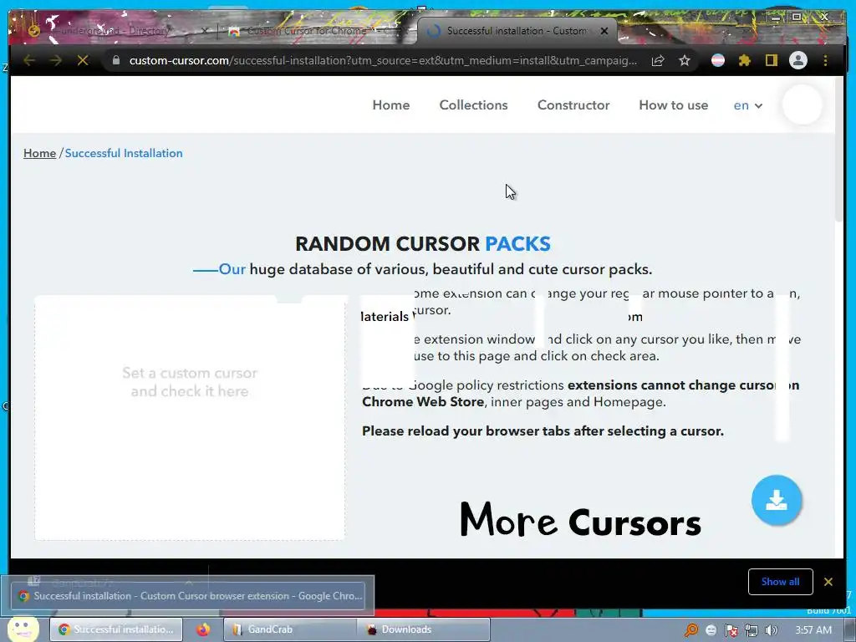Expand the en language dropdown
The height and width of the screenshot is (642, 856).
pos(747,105)
